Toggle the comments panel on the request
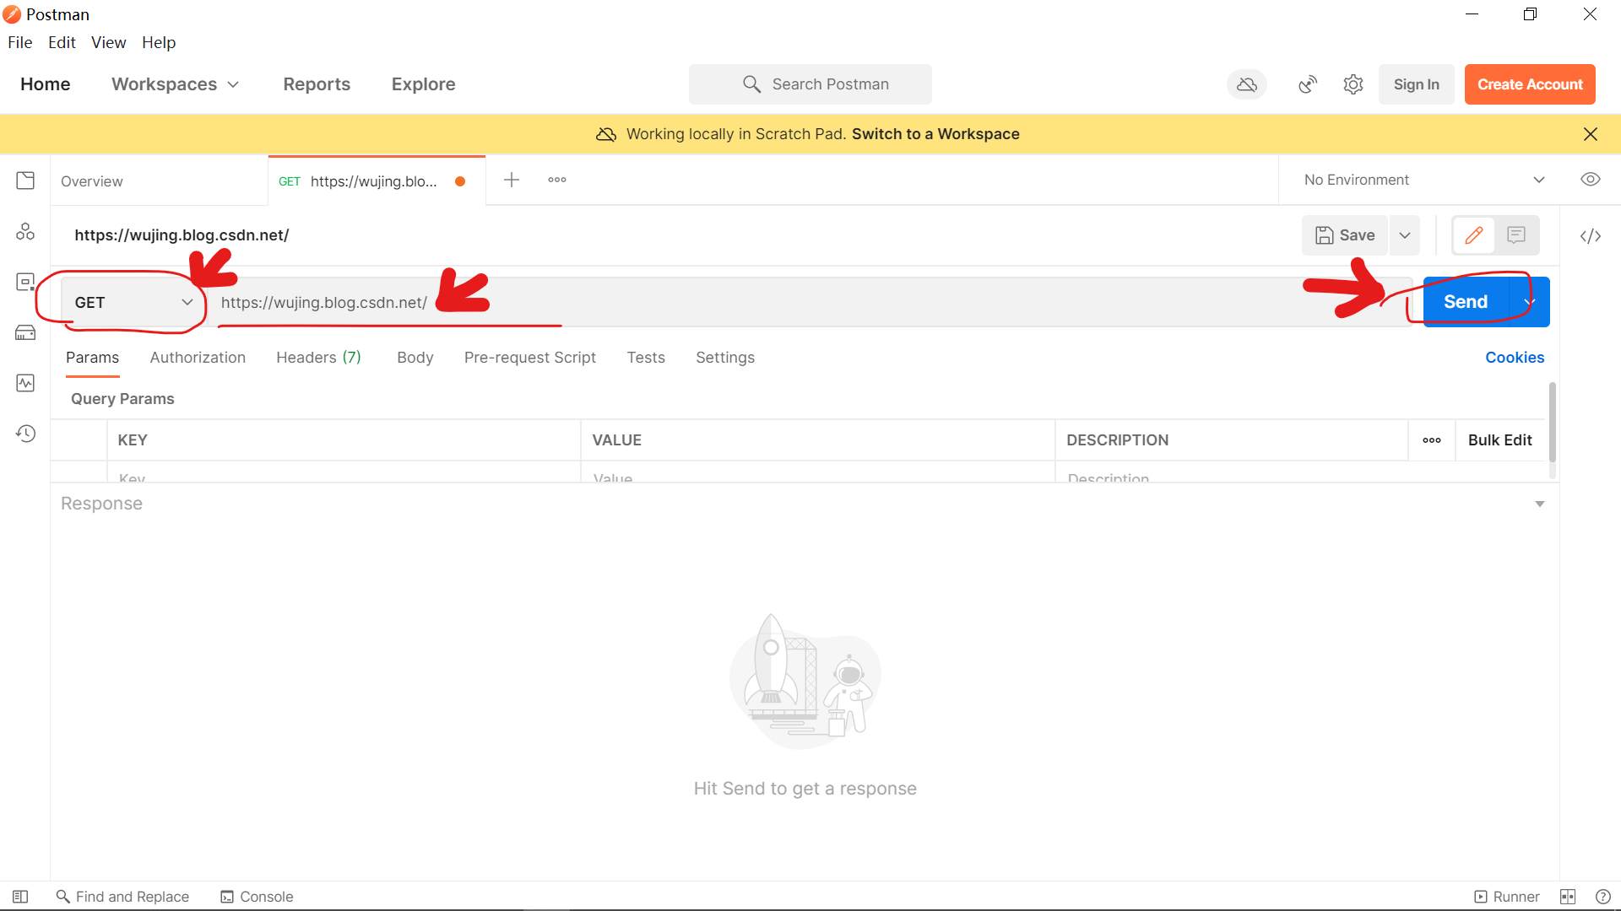The image size is (1621, 911). (x=1516, y=235)
